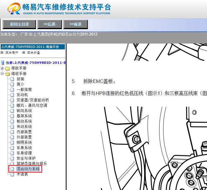Open the 转向系统 page
This screenshot has height=190, width=207.
[24, 111]
